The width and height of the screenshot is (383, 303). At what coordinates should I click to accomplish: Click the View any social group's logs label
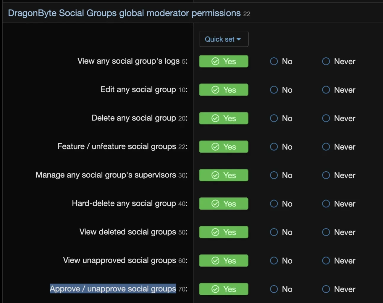coord(128,61)
